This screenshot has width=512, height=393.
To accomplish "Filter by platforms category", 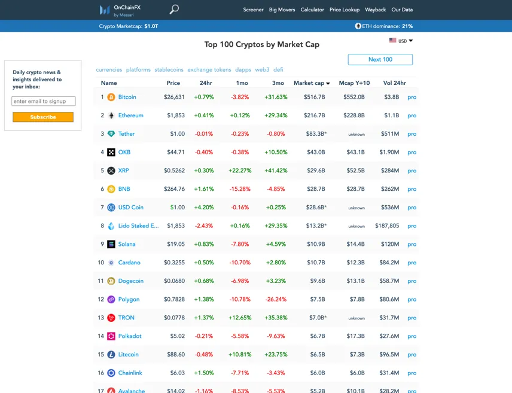I will pyautogui.click(x=138, y=69).
